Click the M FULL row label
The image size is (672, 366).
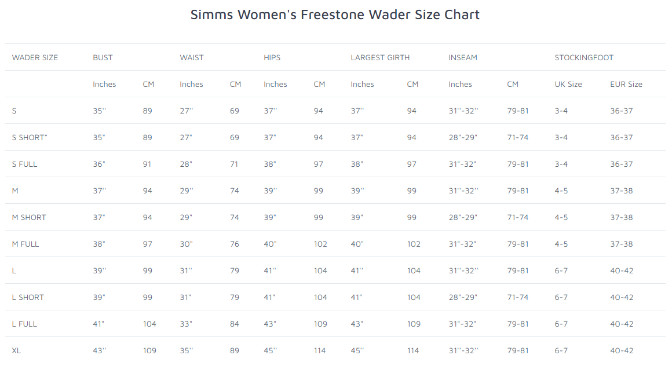tap(25, 244)
